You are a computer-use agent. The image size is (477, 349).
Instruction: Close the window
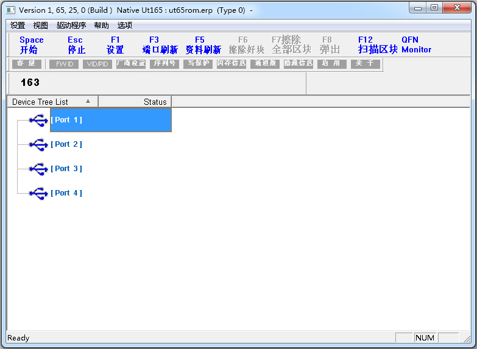(x=457, y=8)
